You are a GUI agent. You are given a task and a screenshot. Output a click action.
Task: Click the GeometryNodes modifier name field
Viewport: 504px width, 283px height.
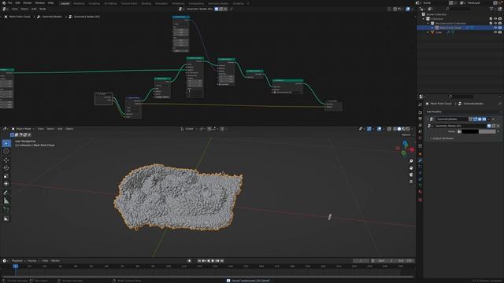(451, 119)
